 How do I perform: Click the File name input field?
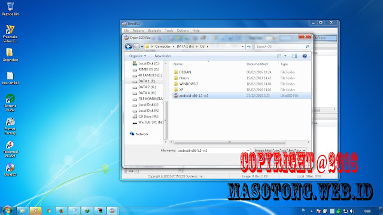click(211, 150)
